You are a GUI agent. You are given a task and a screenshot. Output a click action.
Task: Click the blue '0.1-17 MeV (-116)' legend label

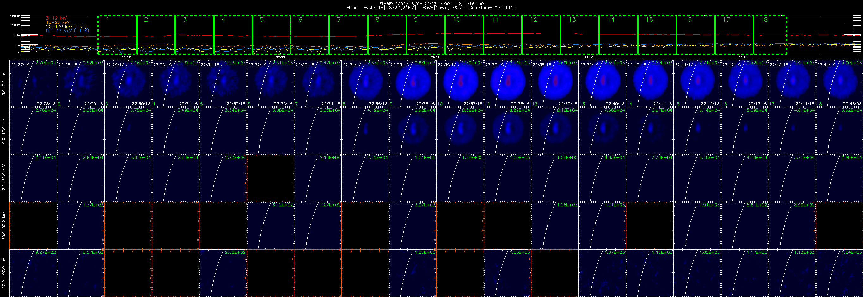click(67, 31)
